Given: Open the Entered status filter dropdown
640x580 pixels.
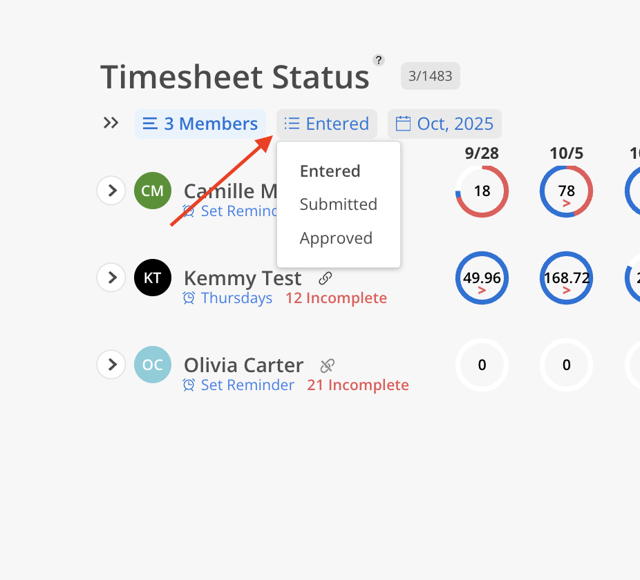Looking at the screenshot, I should (327, 124).
